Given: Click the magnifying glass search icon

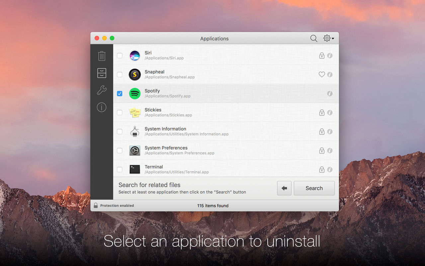Looking at the screenshot, I should click(x=314, y=39).
